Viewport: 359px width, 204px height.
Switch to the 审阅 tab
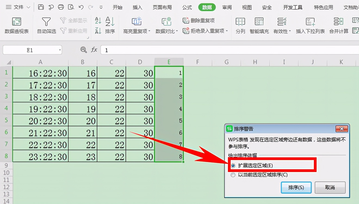227,7
